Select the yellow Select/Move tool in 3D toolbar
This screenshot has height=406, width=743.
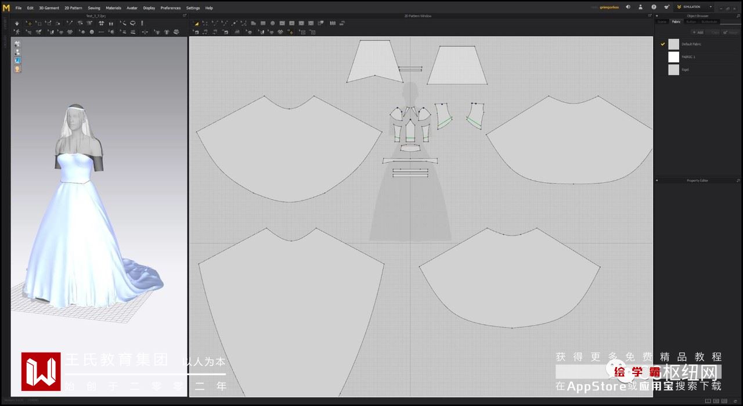pos(29,23)
